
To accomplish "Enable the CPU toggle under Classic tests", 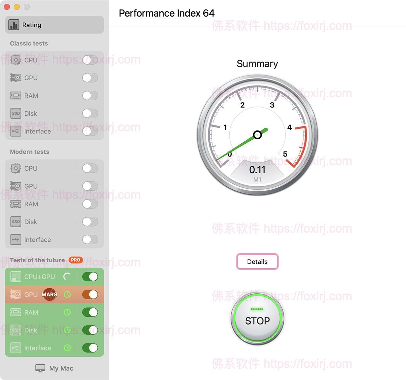I will pyautogui.click(x=90, y=60).
